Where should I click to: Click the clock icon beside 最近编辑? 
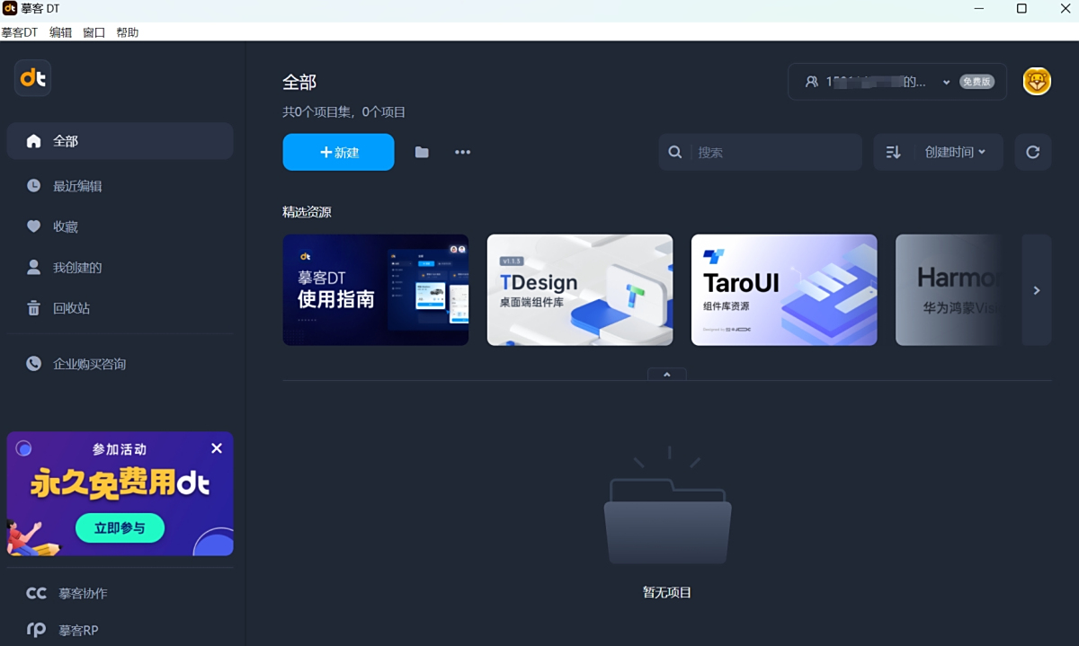tap(33, 186)
